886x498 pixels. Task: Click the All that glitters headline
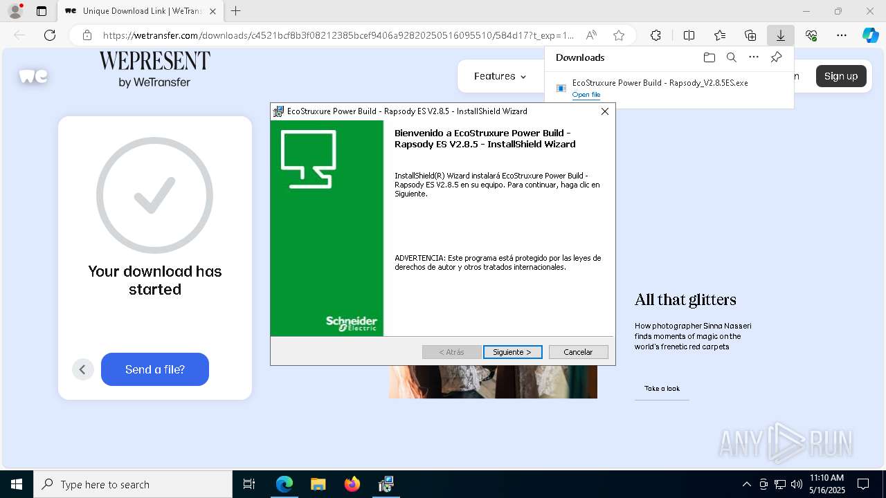pyautogui.click(x=685, y=299)
